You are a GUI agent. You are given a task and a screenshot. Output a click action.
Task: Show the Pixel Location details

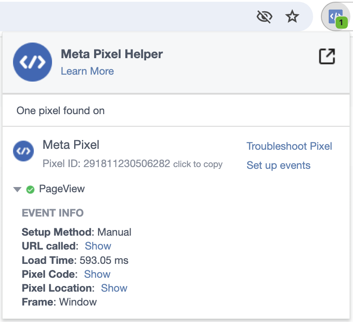coord(114,288)
